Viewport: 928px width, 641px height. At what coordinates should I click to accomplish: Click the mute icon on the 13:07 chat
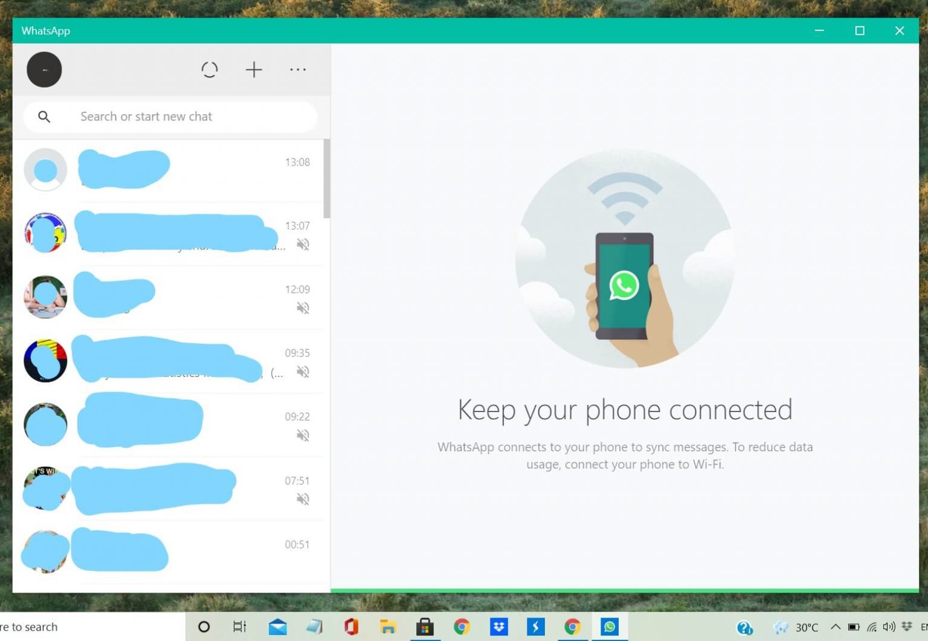[x=303, y=244]
